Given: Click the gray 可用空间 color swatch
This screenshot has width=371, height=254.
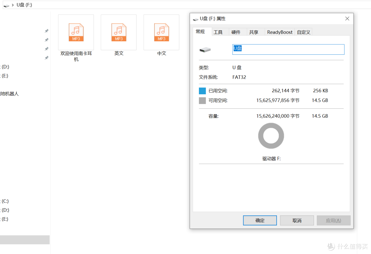Looking at the screenshot, I should pyautogui.click(x=202, y=100).
